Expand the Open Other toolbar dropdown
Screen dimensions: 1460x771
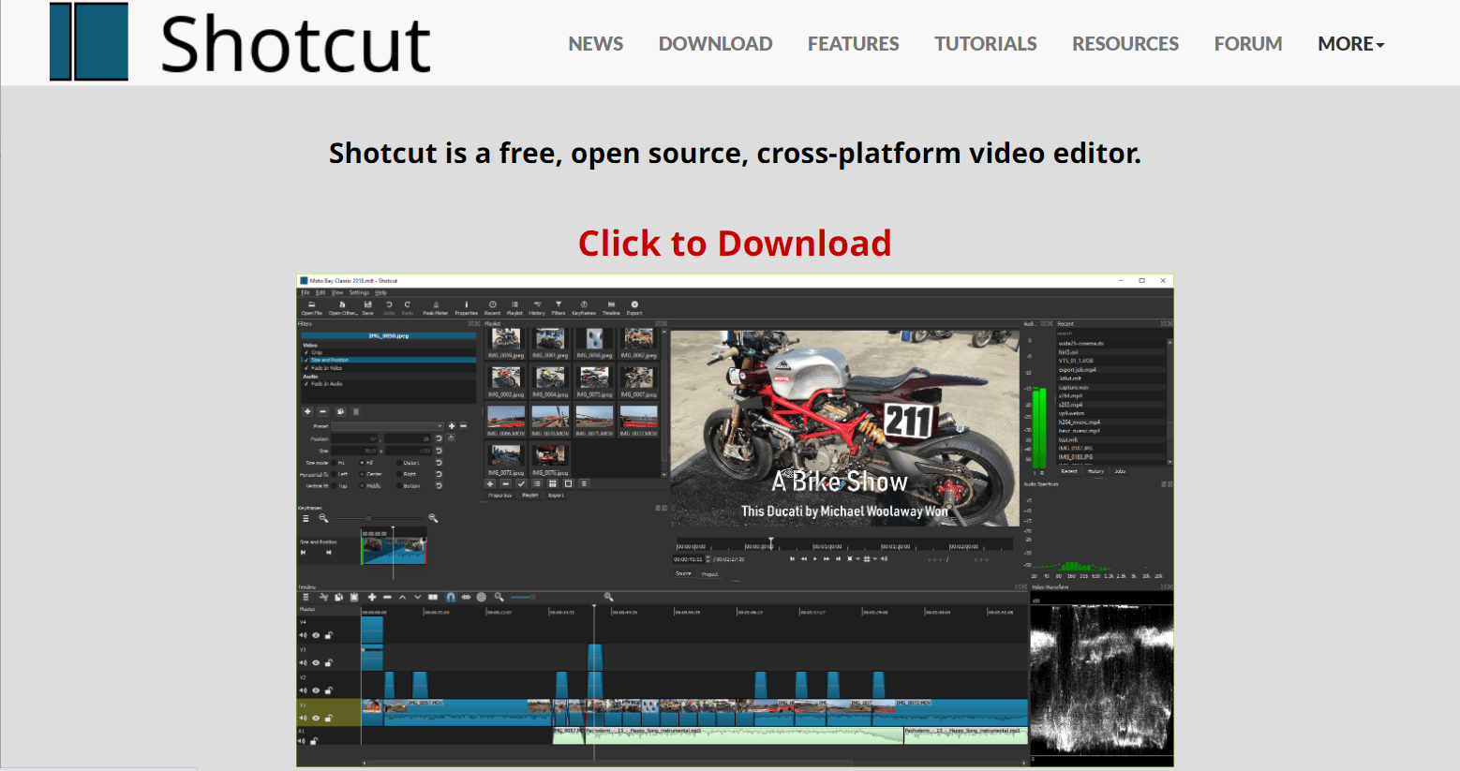tap(343, 307)
